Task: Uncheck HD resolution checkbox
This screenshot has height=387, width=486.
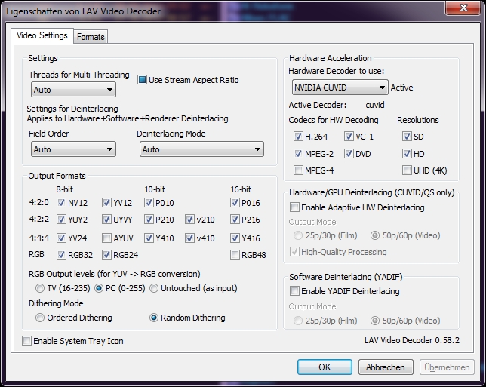Action: [407, 154]
